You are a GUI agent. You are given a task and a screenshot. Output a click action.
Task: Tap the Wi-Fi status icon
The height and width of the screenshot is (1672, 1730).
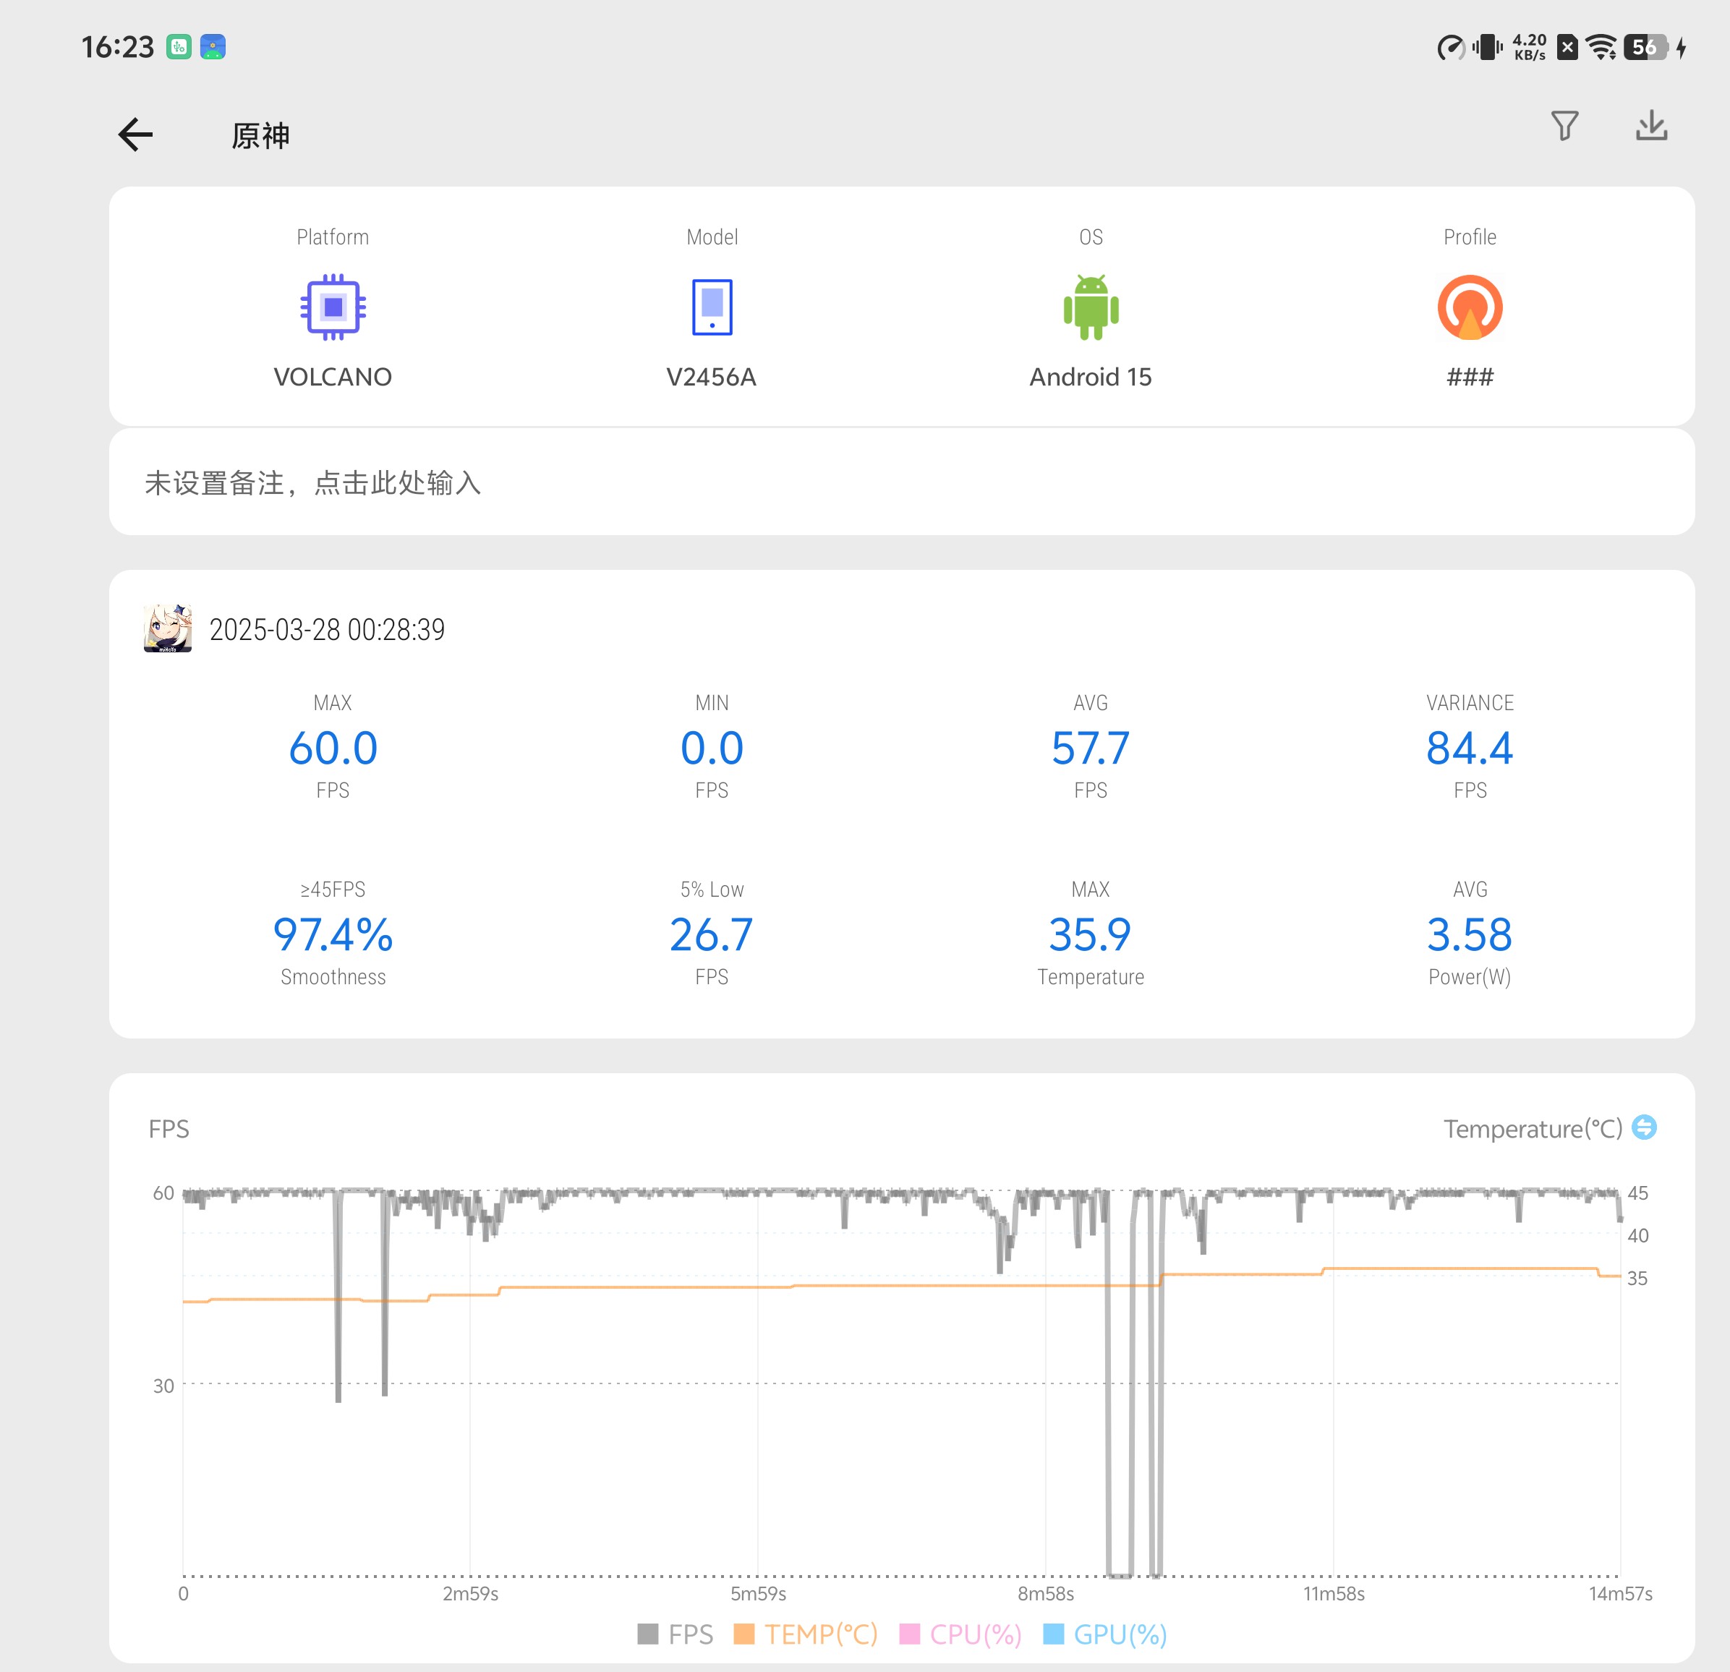[x=1601, y=47]
